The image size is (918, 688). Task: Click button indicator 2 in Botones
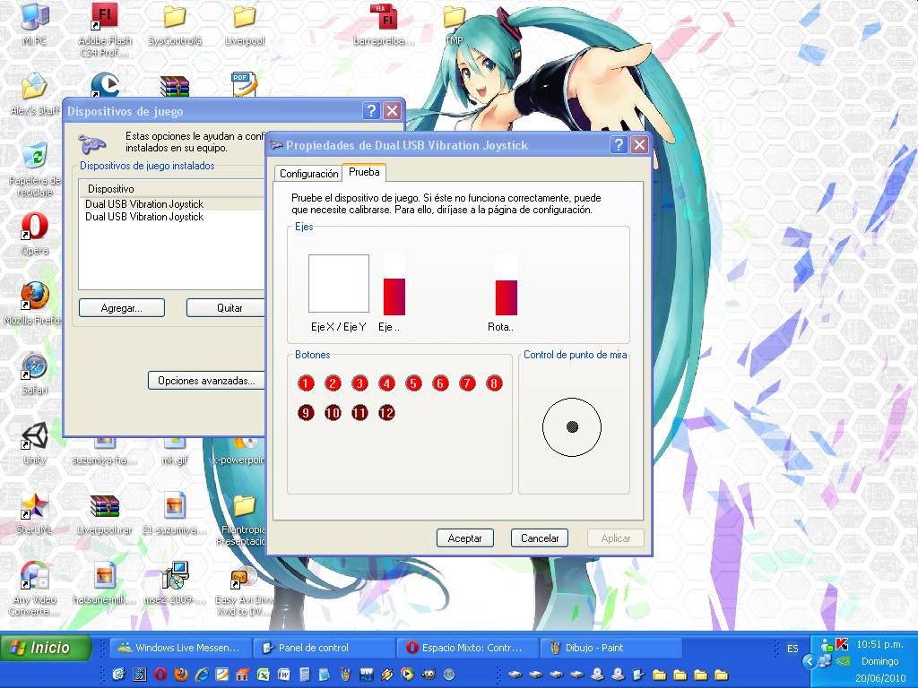(333, 383)
